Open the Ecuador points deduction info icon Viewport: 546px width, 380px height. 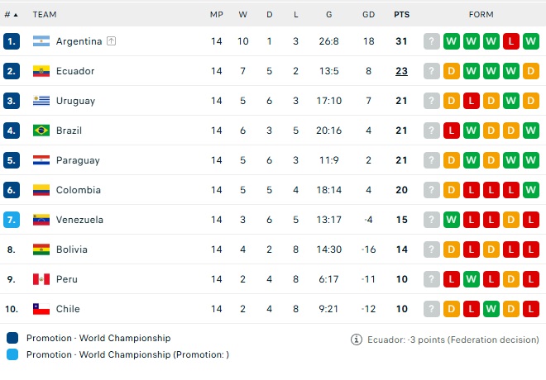pos(357,340)
